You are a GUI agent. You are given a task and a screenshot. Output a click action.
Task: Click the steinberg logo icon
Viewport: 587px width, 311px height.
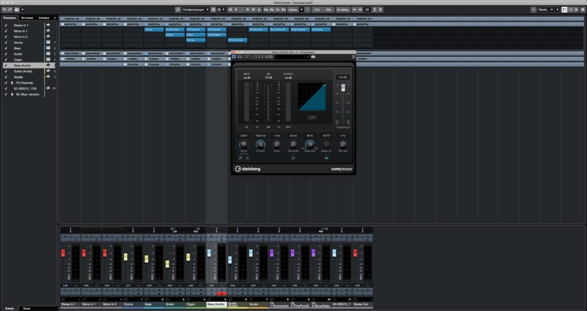pos(238,169)
